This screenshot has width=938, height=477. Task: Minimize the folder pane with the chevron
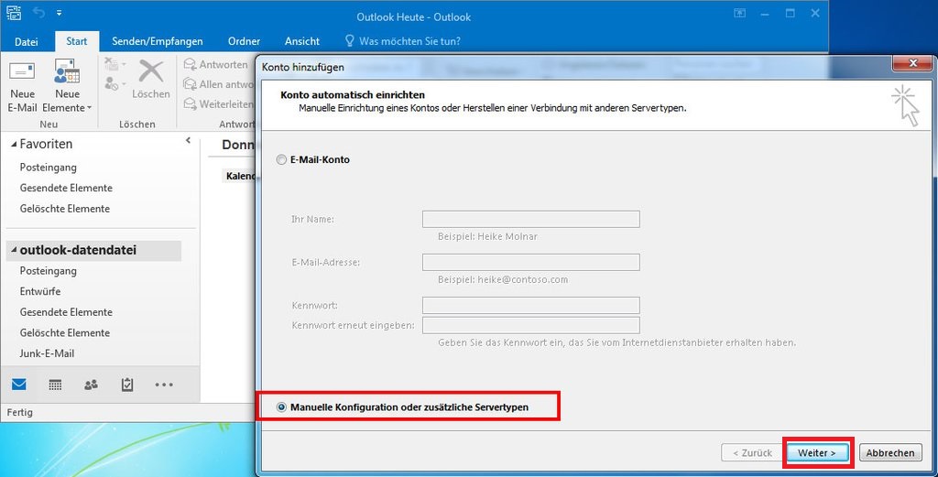[188, 140]
